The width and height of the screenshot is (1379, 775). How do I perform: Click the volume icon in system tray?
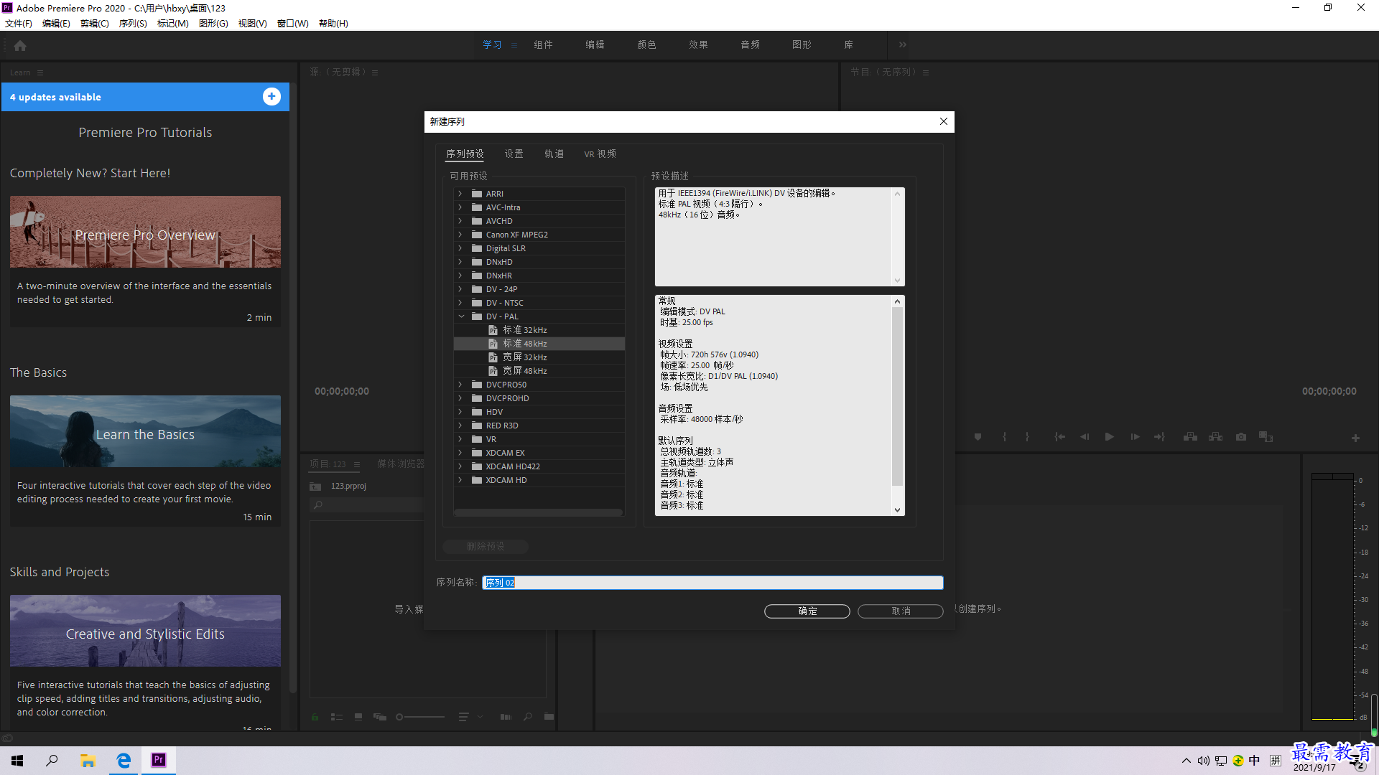(1203, 761)
